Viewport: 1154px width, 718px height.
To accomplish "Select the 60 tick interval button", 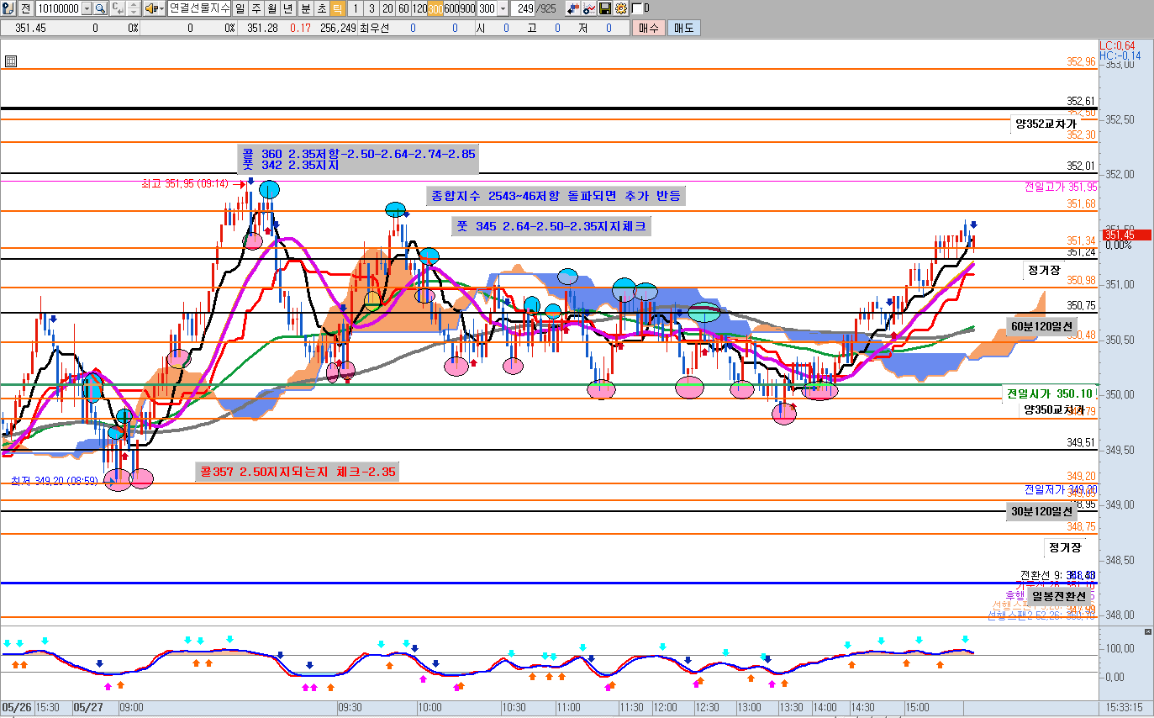I will [403, 8].
